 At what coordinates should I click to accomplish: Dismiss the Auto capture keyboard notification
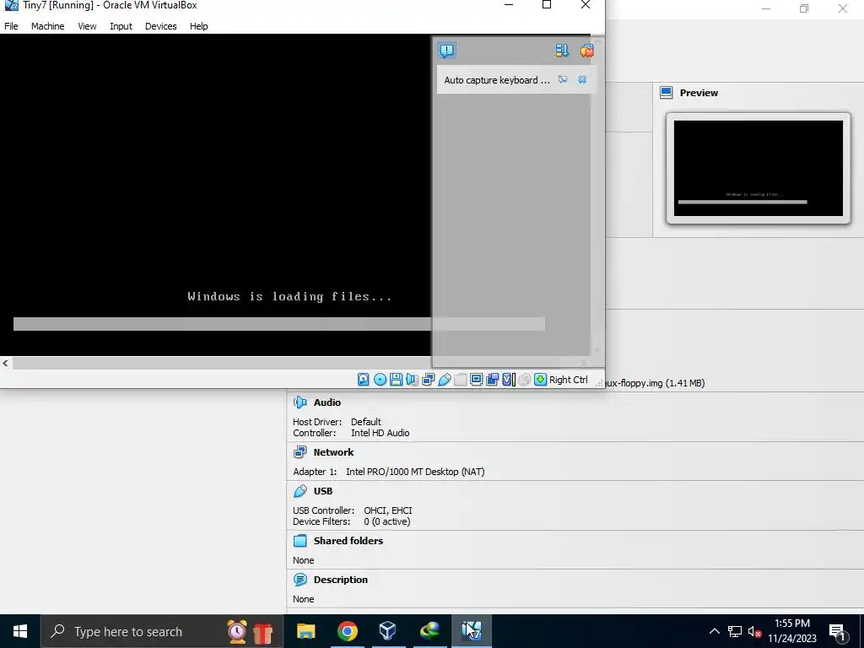(582, 80)
